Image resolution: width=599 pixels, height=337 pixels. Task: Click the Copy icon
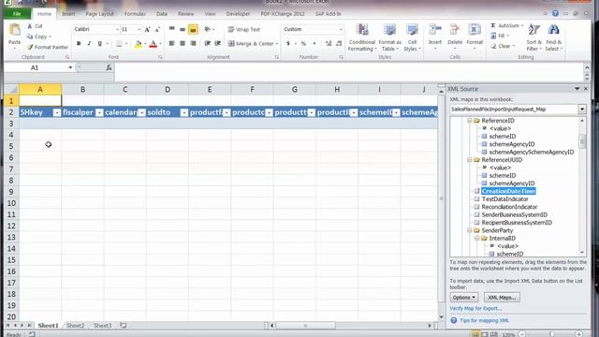click(x=30, y=37)
